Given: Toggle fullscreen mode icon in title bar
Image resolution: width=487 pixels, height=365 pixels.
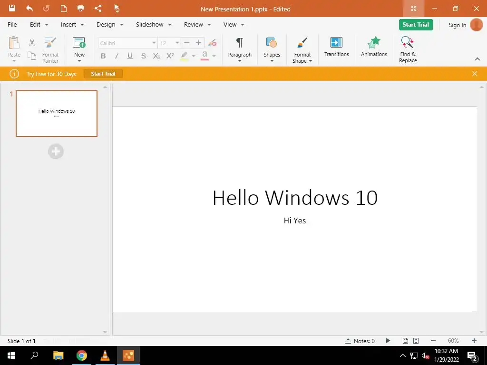Looking at the screenshot, I should coord(414,9).
